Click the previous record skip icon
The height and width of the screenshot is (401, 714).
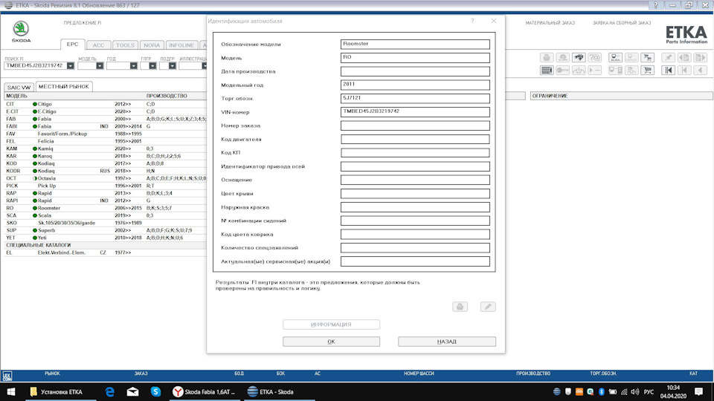click(x=684, y=70)
